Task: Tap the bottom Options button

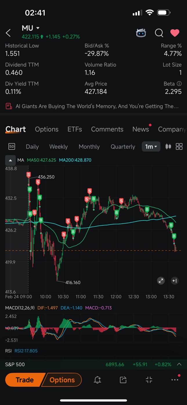Action: pos(62,380)
